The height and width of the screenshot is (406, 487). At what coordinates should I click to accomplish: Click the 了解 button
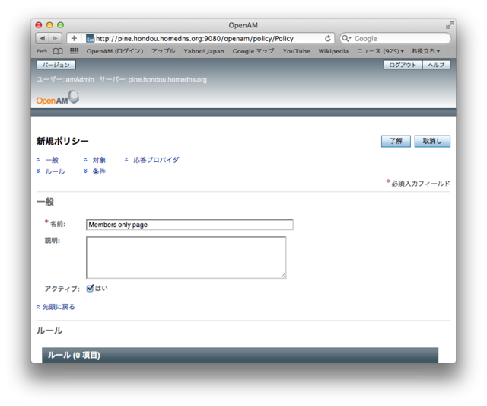pyautogui.click(x=396, y=141)
